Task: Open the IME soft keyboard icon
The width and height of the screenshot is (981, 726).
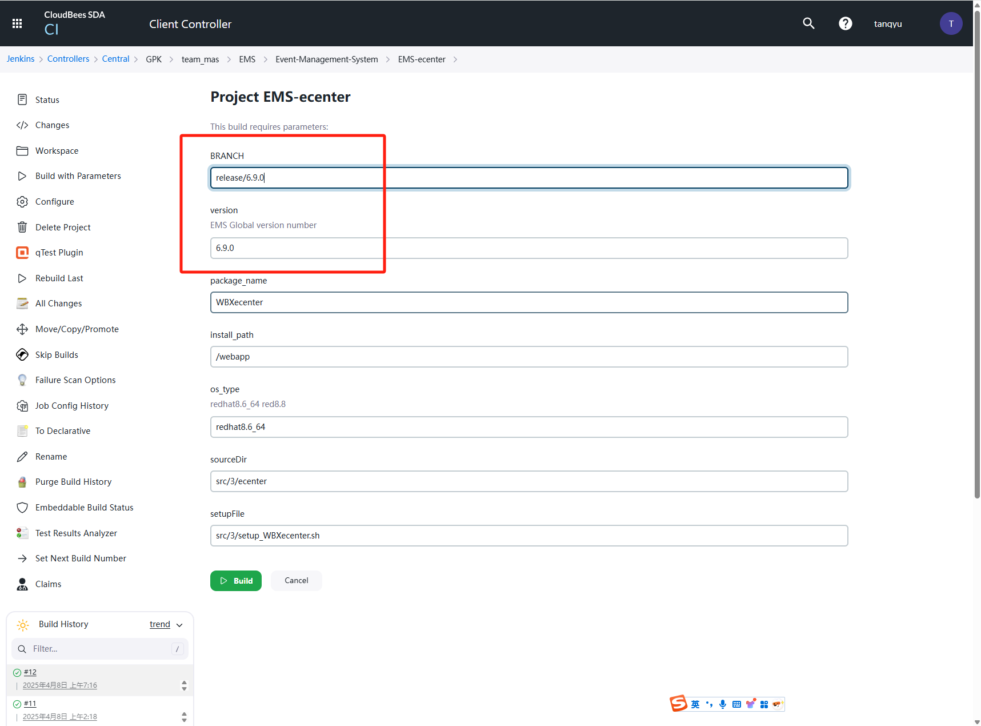Action: (x=736, y=704)
